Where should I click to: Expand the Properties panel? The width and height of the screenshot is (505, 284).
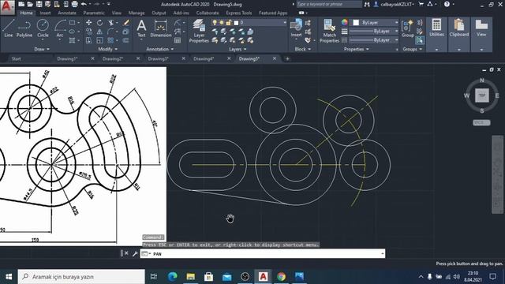pyautogui.click(x=356, y=49)
